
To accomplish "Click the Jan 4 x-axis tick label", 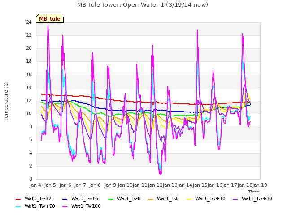I will 35,185.
